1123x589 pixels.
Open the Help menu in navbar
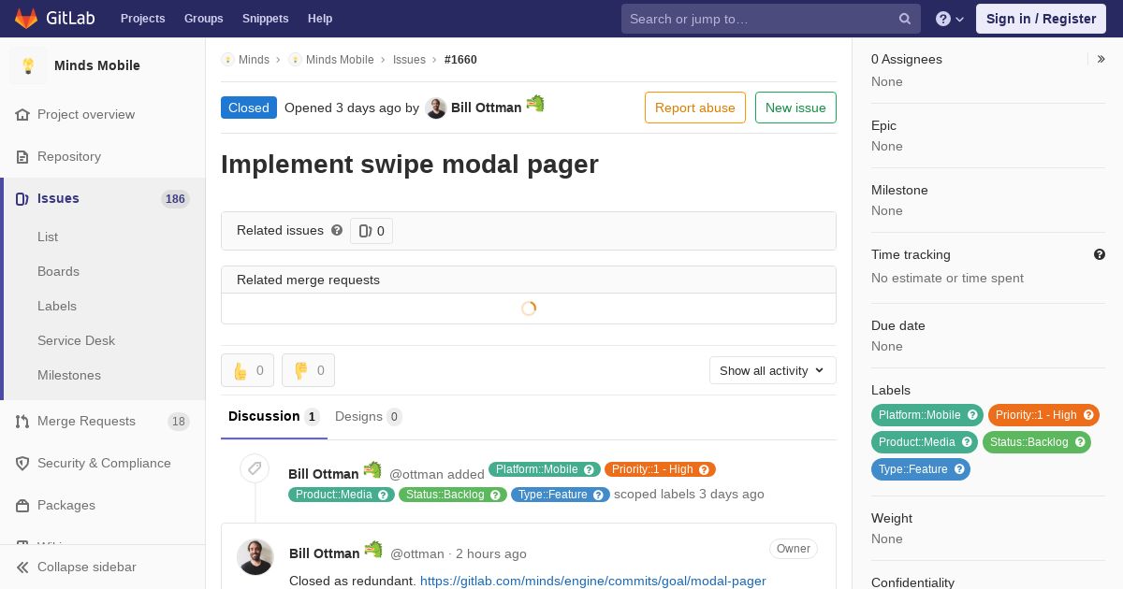tap(320, 19)
